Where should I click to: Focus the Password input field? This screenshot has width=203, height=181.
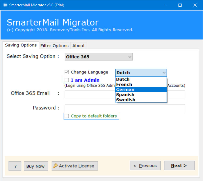(125, 108)
